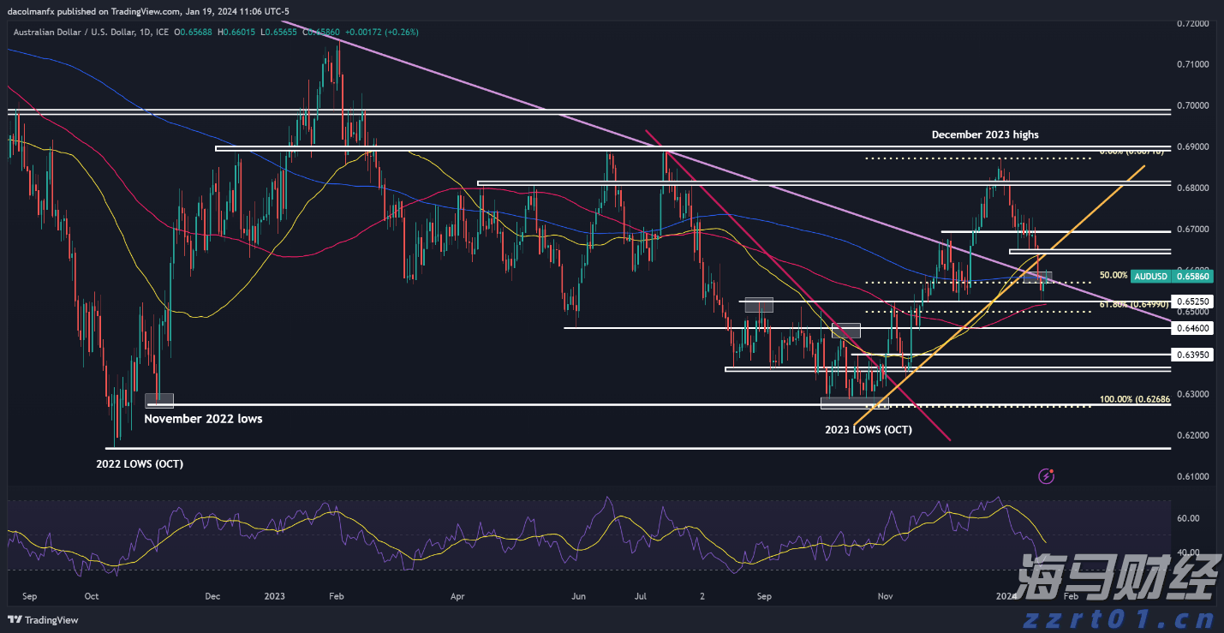The height and width of the screenshot is (633, 1224).
Task: Click the 2022 LOWS (OCT) annotation
Action: pos(140,463)
